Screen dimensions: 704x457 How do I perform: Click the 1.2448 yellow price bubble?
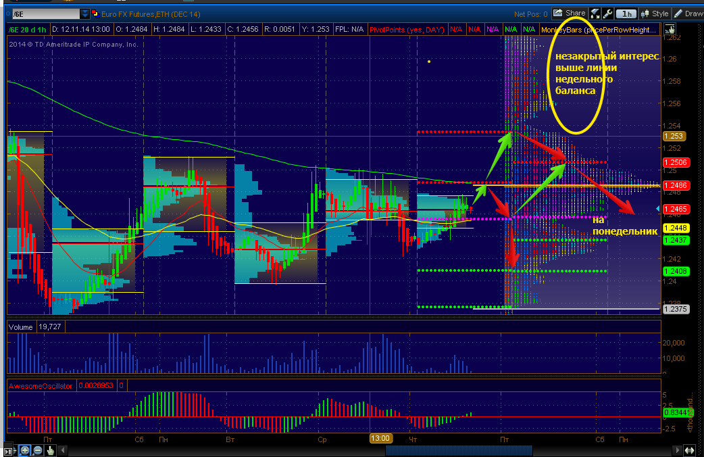tap(676, 228)
